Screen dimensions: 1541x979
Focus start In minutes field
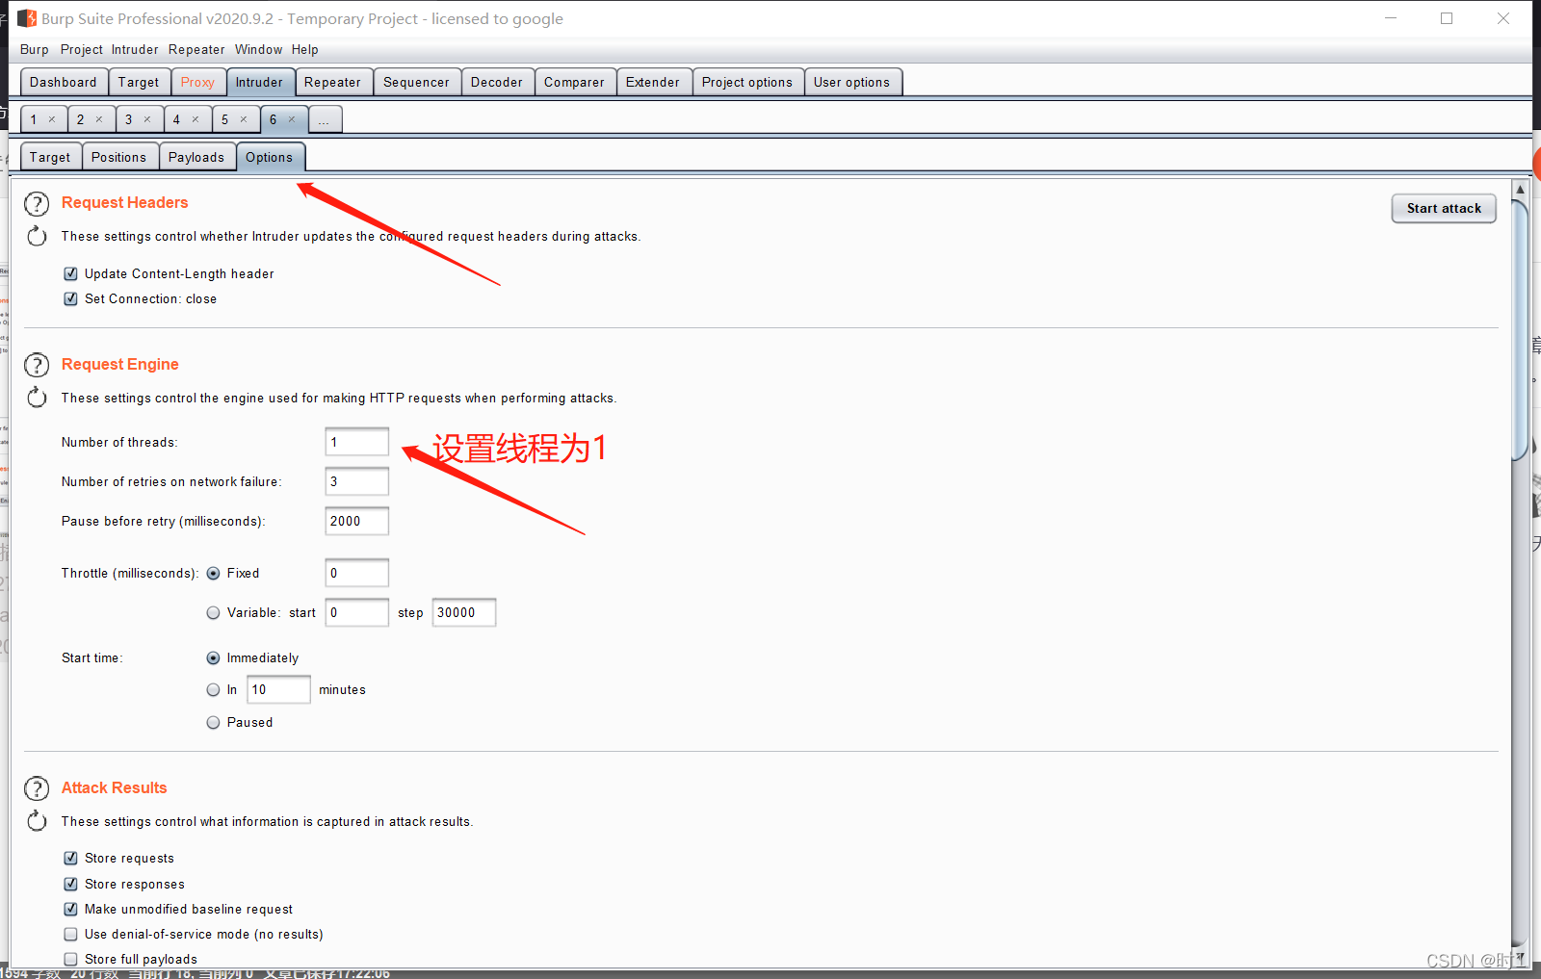[x=279, y=689]
